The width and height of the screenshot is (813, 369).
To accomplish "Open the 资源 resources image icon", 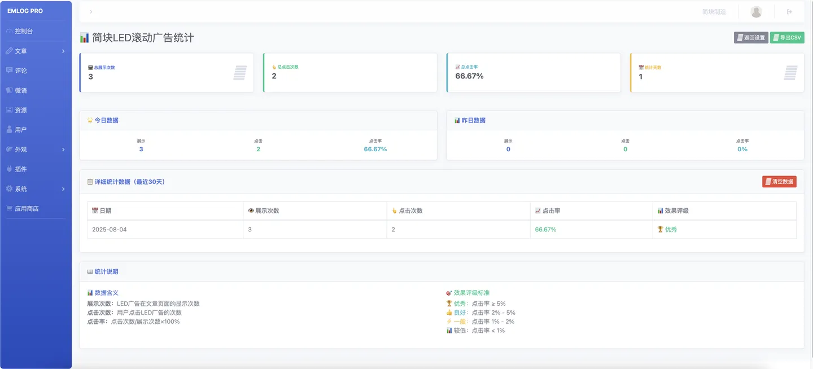I will click(9, 110).
